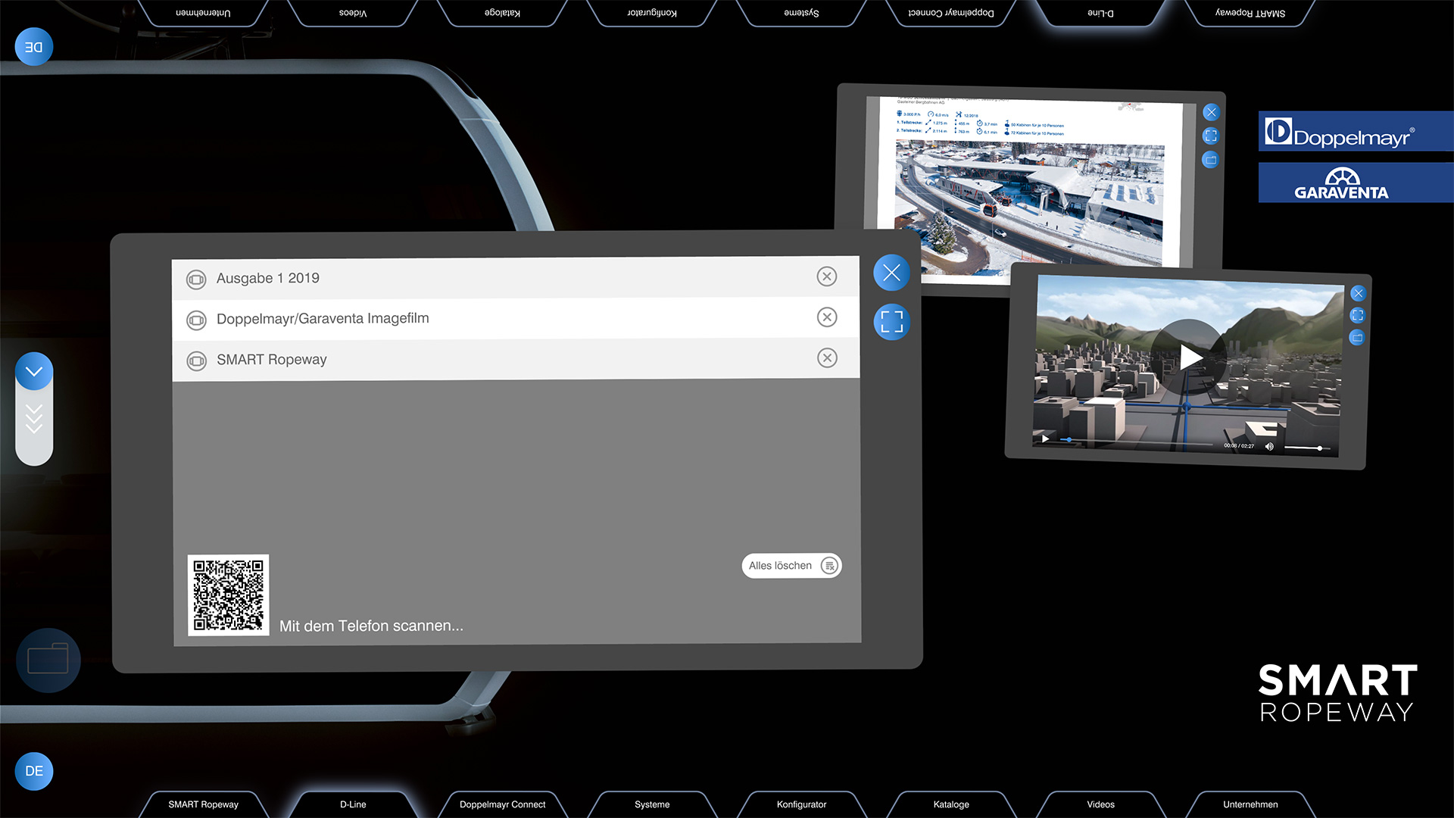Open bottom Systeme tab
Viewport: 1454px width, 818px height.
652,804
